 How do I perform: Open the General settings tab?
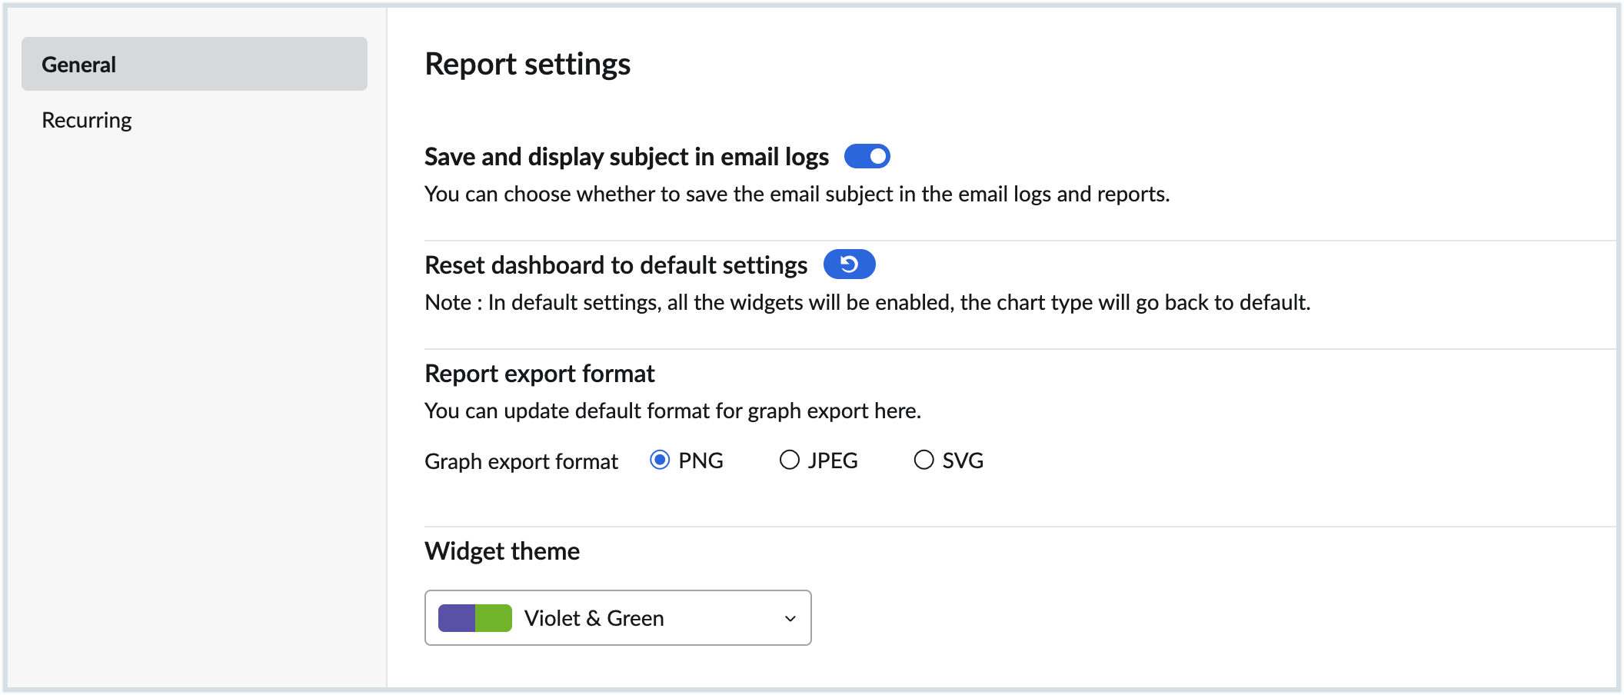194,64
